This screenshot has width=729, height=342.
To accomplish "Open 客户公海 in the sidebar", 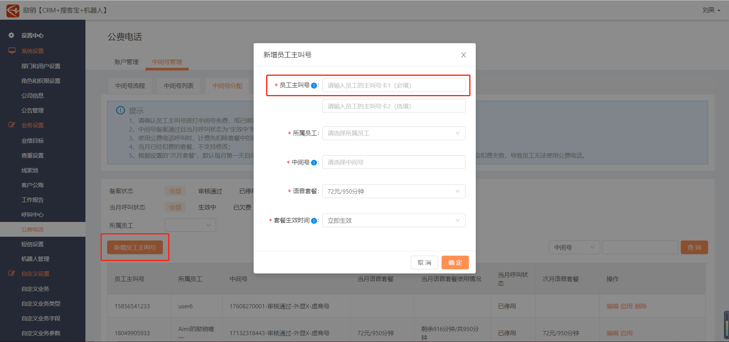I will click(x=33, y=185).
